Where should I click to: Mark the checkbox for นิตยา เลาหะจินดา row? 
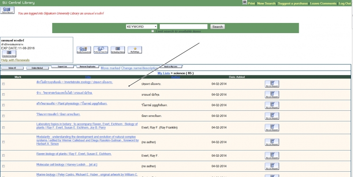[x=4, y=116]
